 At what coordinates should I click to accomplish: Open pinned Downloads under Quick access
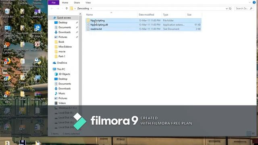(x=64, y=32)
